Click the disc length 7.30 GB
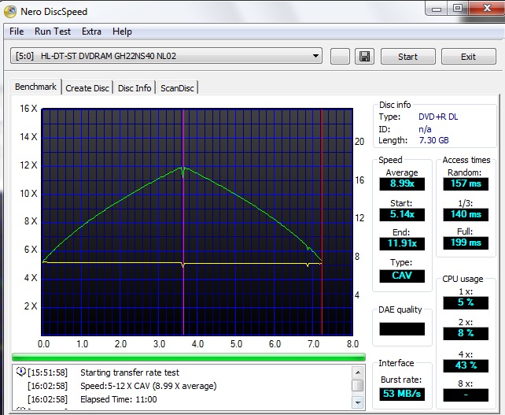Viewport: 505px width, 415px height. click(433, 140)
